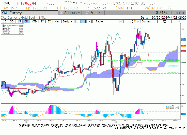Click the Lead2(26) legend entry
Viewport: 187px width, 135px height.
(x=13, y=33)
